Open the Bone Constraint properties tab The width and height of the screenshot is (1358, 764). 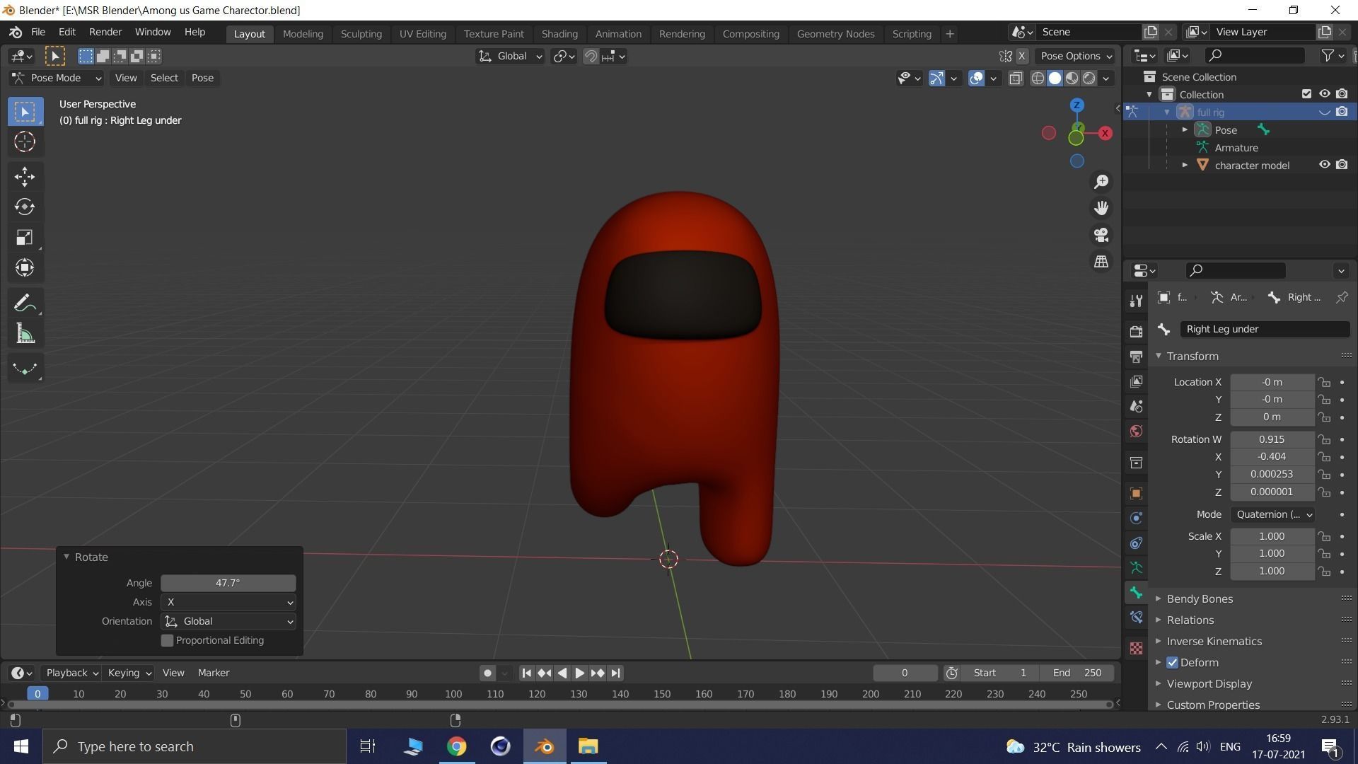click(1136, 618)
